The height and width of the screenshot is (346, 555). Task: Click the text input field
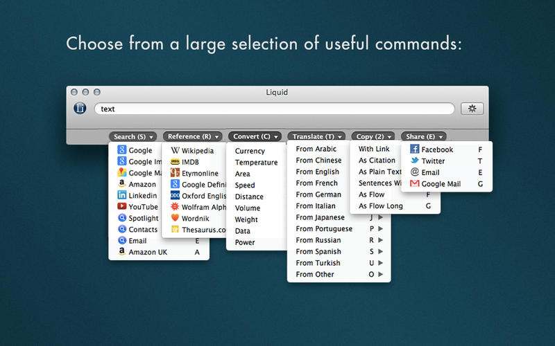(274, 109)
